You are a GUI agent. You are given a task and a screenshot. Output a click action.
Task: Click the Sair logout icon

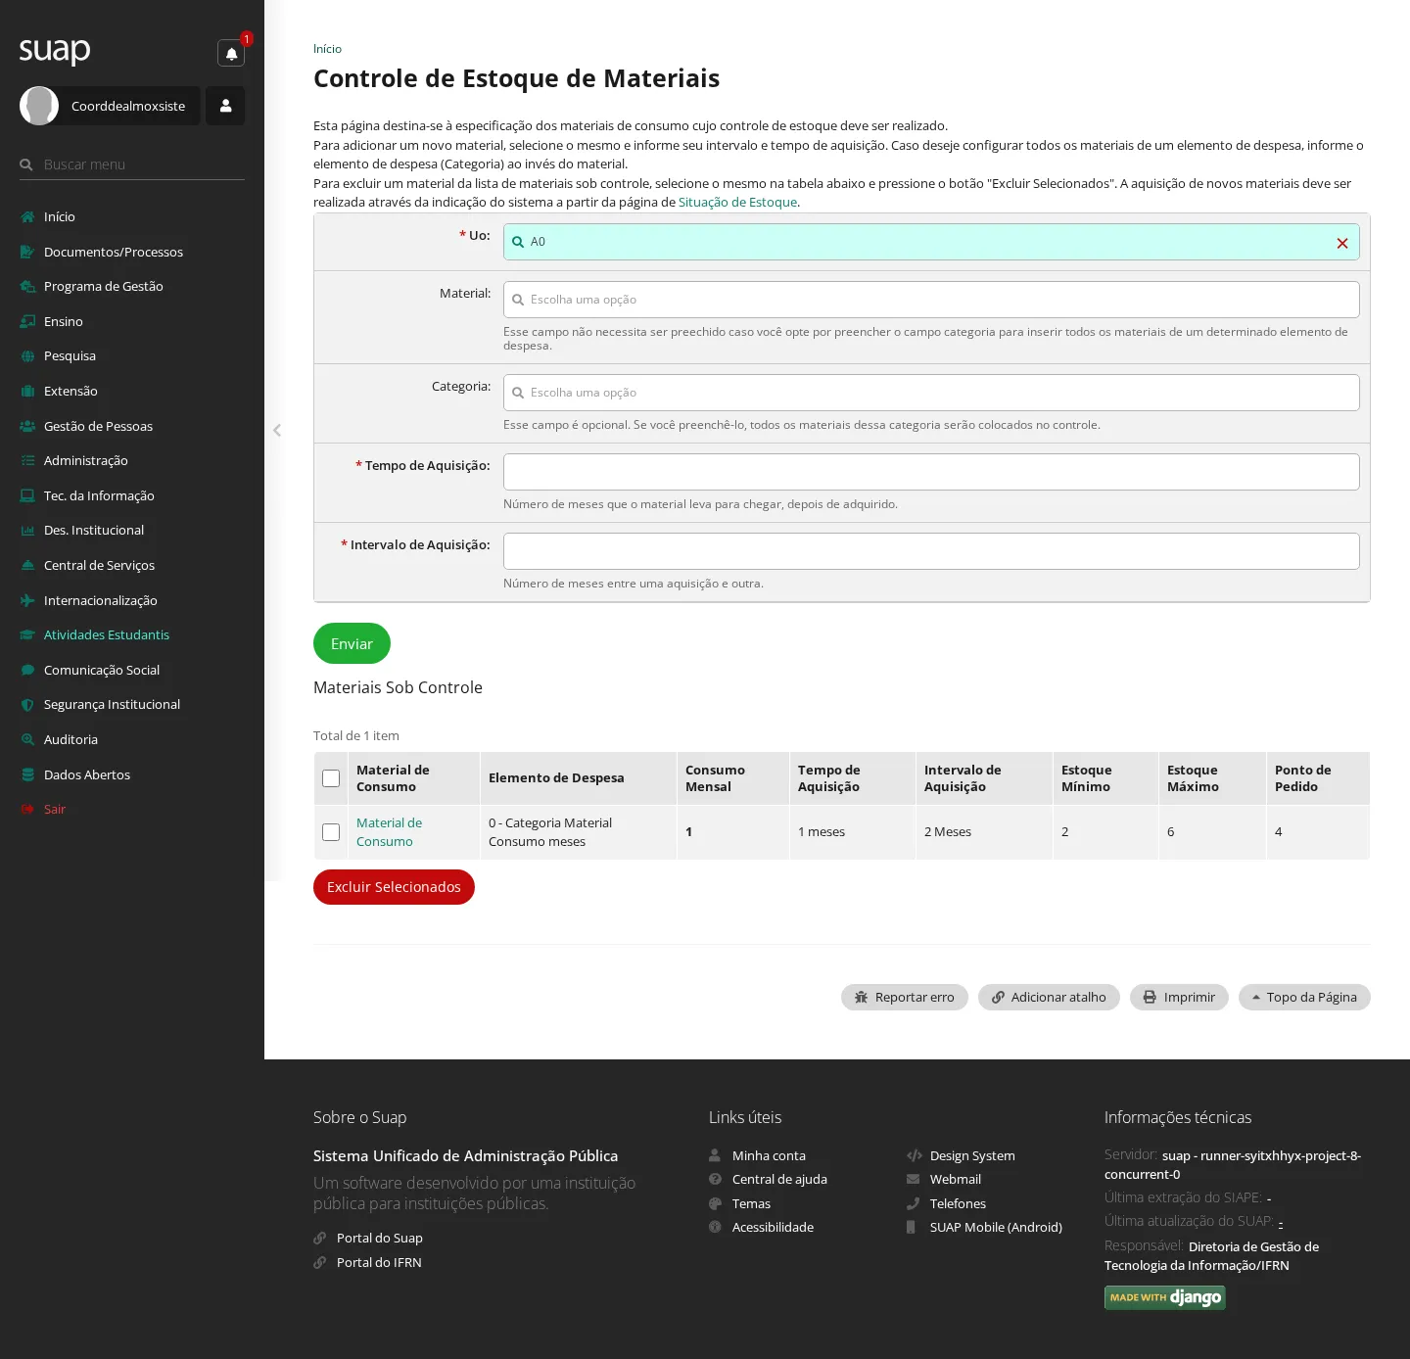click(27, 809)
